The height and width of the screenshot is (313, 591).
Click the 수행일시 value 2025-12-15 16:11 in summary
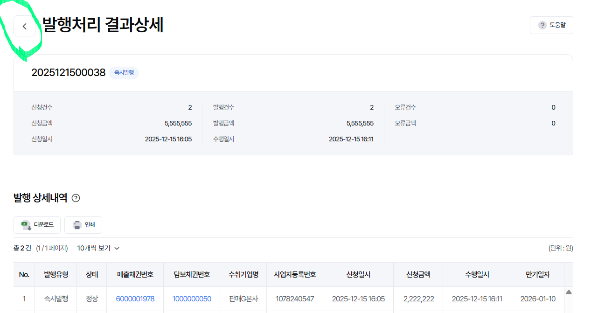(351, 139)
